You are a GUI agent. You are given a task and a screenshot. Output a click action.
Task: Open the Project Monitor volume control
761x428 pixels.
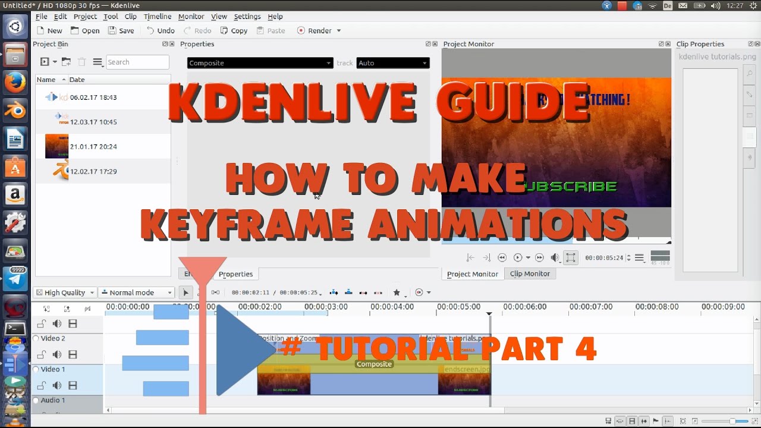[555, 257]
